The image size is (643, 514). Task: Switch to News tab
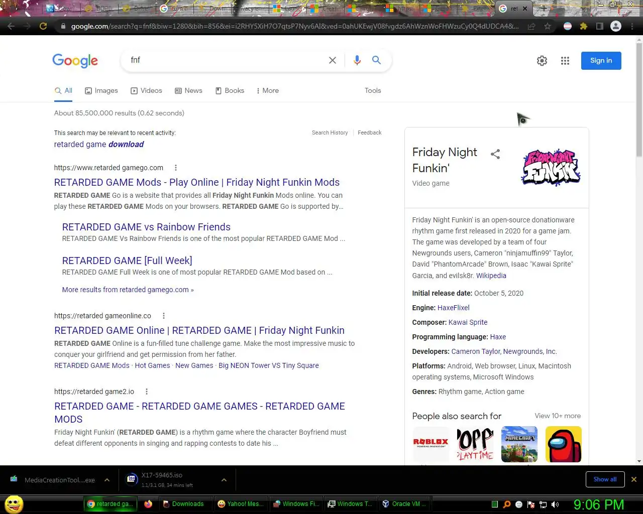188,90
